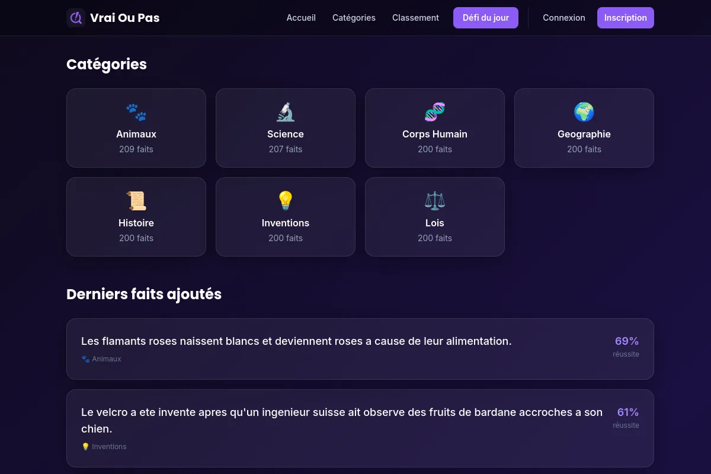This screenshot has width=711, height=474.
Task: Click the lightbulb icon for Inventions
Action: coord(286,201)
